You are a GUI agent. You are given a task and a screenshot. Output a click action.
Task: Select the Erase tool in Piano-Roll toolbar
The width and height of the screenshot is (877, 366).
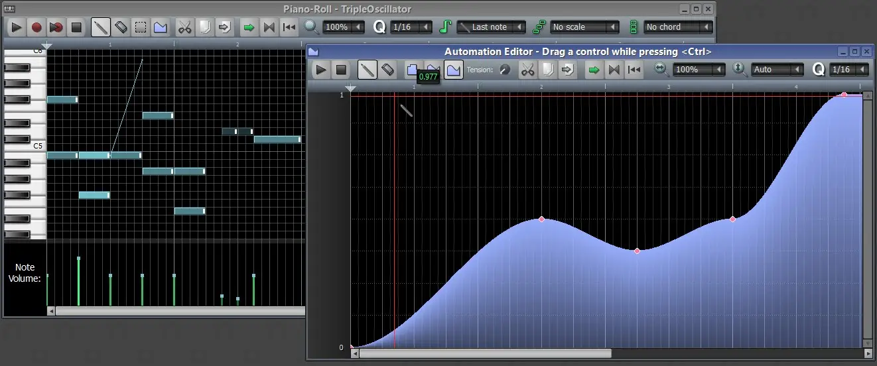click(121, 27)
